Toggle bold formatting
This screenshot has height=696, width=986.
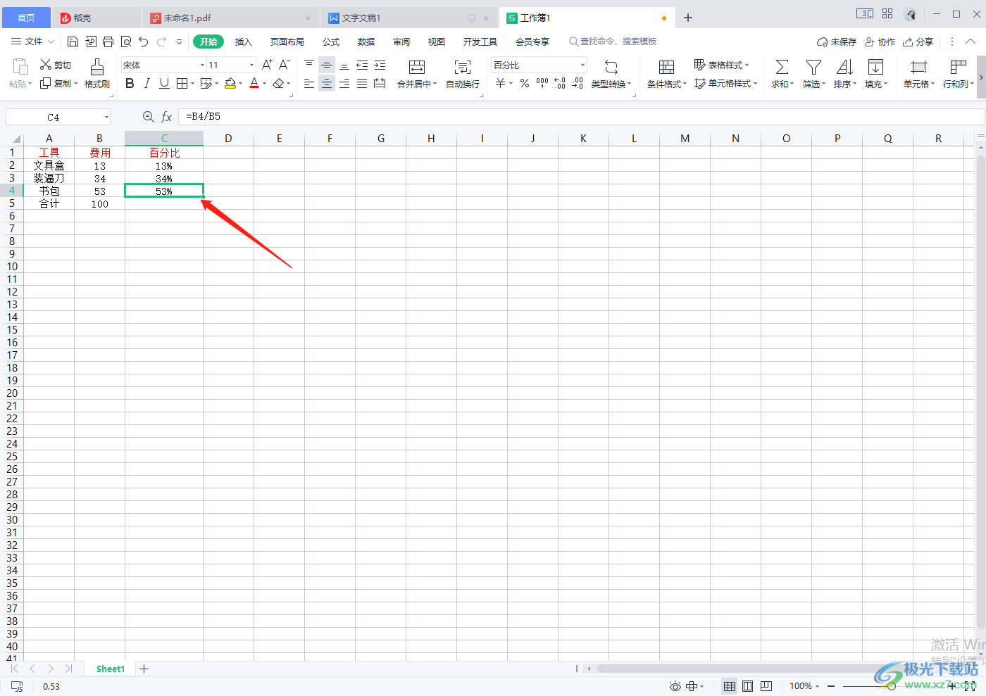tap(130, 84)
